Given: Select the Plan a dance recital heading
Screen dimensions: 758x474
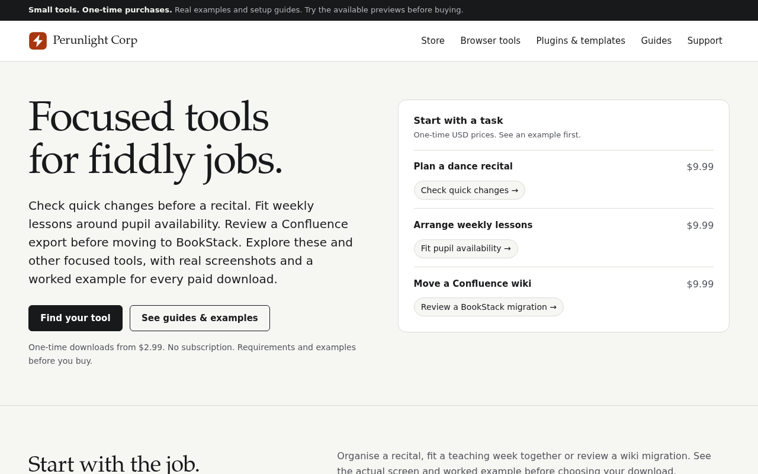Looking at the screenshot, I should click(463, 166).
